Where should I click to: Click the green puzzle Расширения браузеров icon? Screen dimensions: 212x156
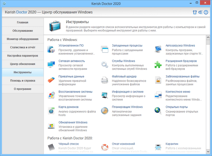[158, 65]
